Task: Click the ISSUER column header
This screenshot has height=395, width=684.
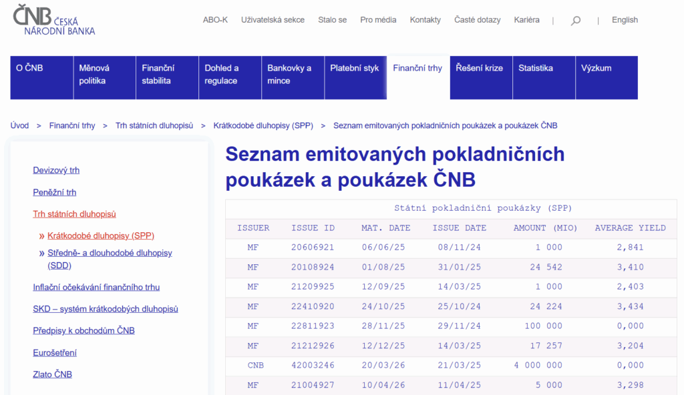Action: tap(253, 228)
